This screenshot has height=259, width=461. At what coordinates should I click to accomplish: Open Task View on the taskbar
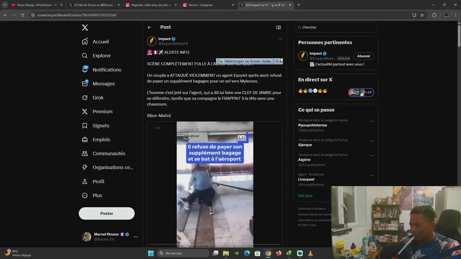pos(215,253)
